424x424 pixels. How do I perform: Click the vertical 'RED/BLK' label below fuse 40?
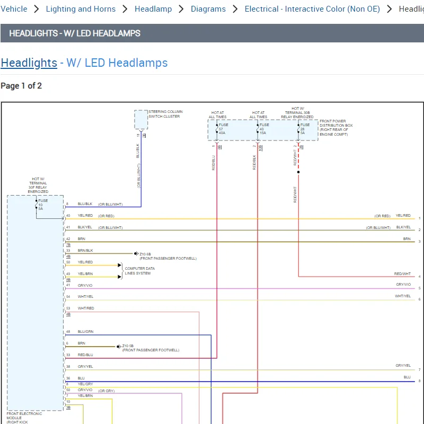click(254, 162)
